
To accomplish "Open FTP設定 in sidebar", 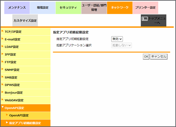I will [26, 62].
